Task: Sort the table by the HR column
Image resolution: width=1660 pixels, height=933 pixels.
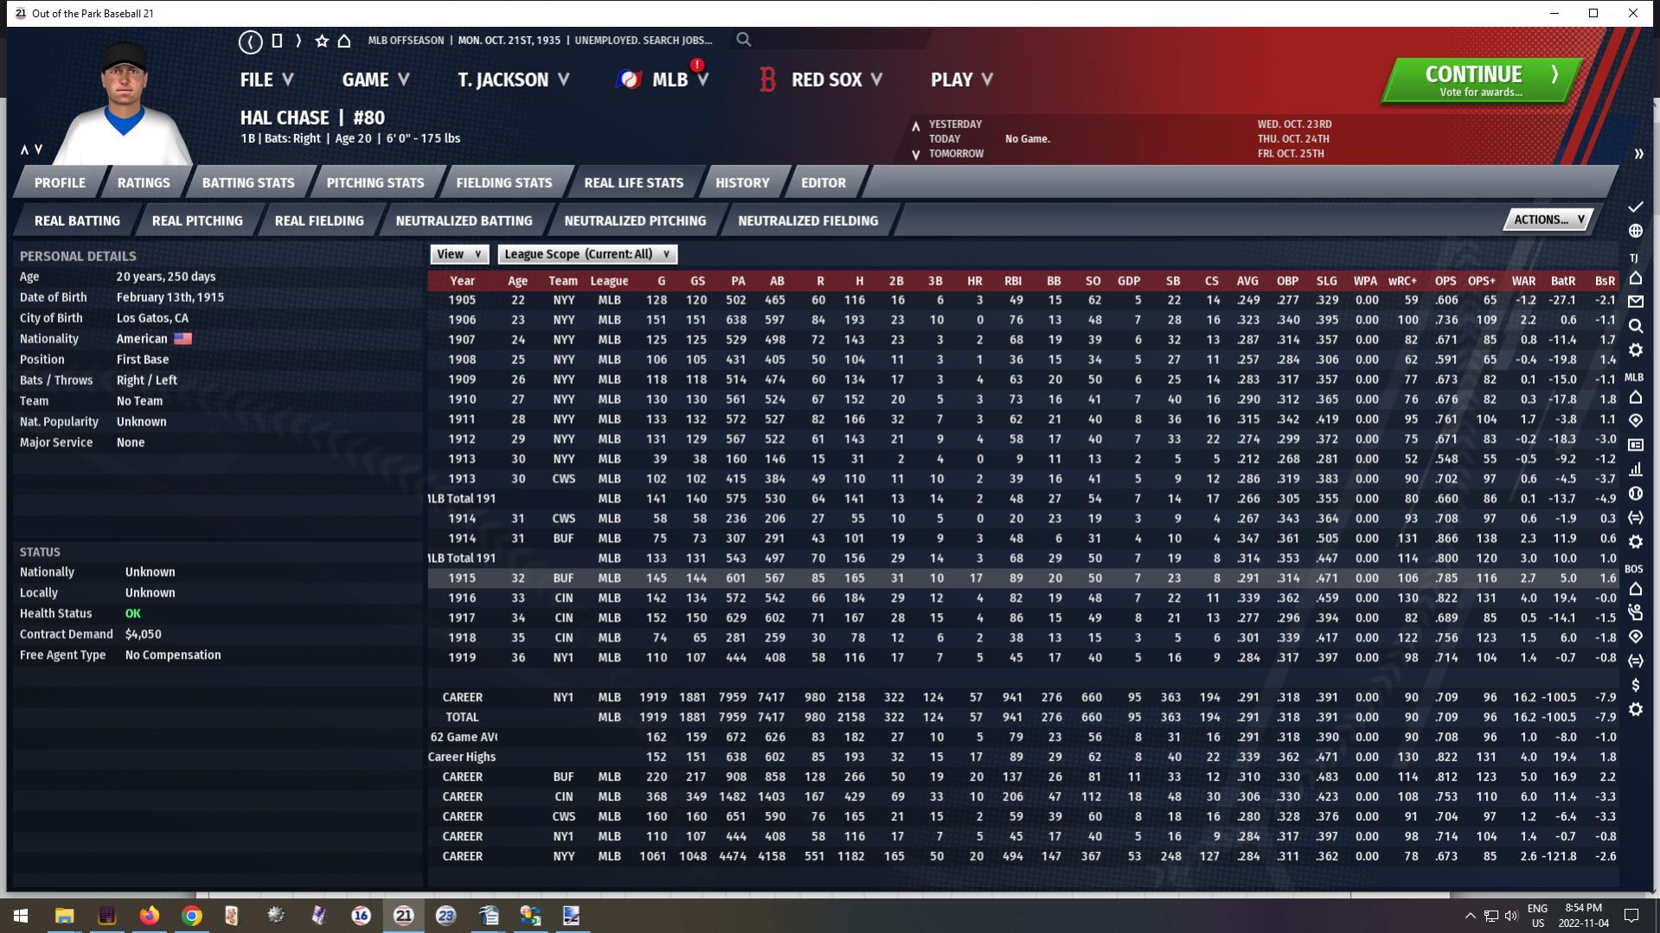Action: tap(974, 280)
